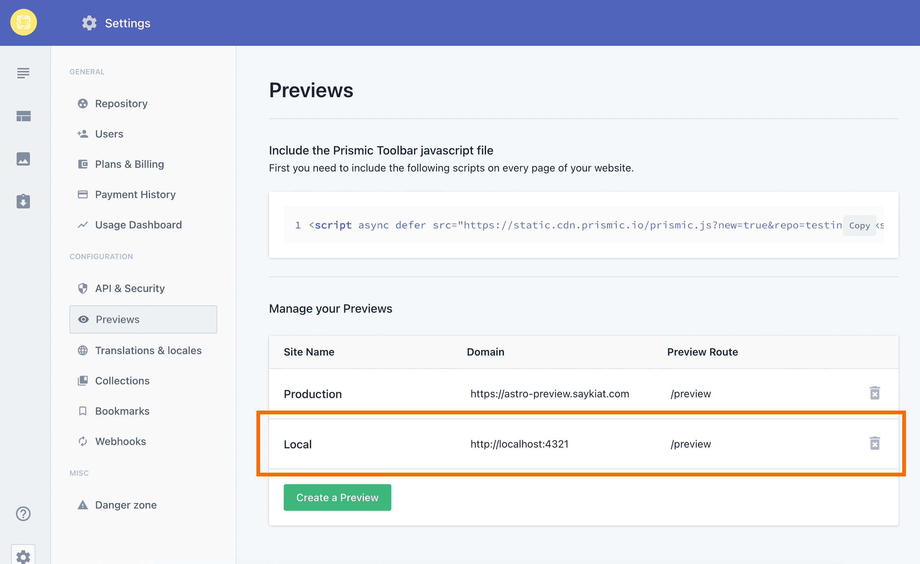Click the help question mark icon
This screenshot has width=920, height=564.
[23, 514]
